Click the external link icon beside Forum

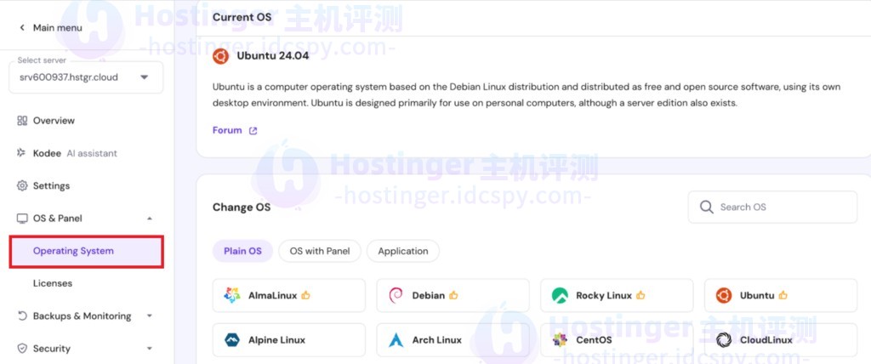[x=253, y=131]
